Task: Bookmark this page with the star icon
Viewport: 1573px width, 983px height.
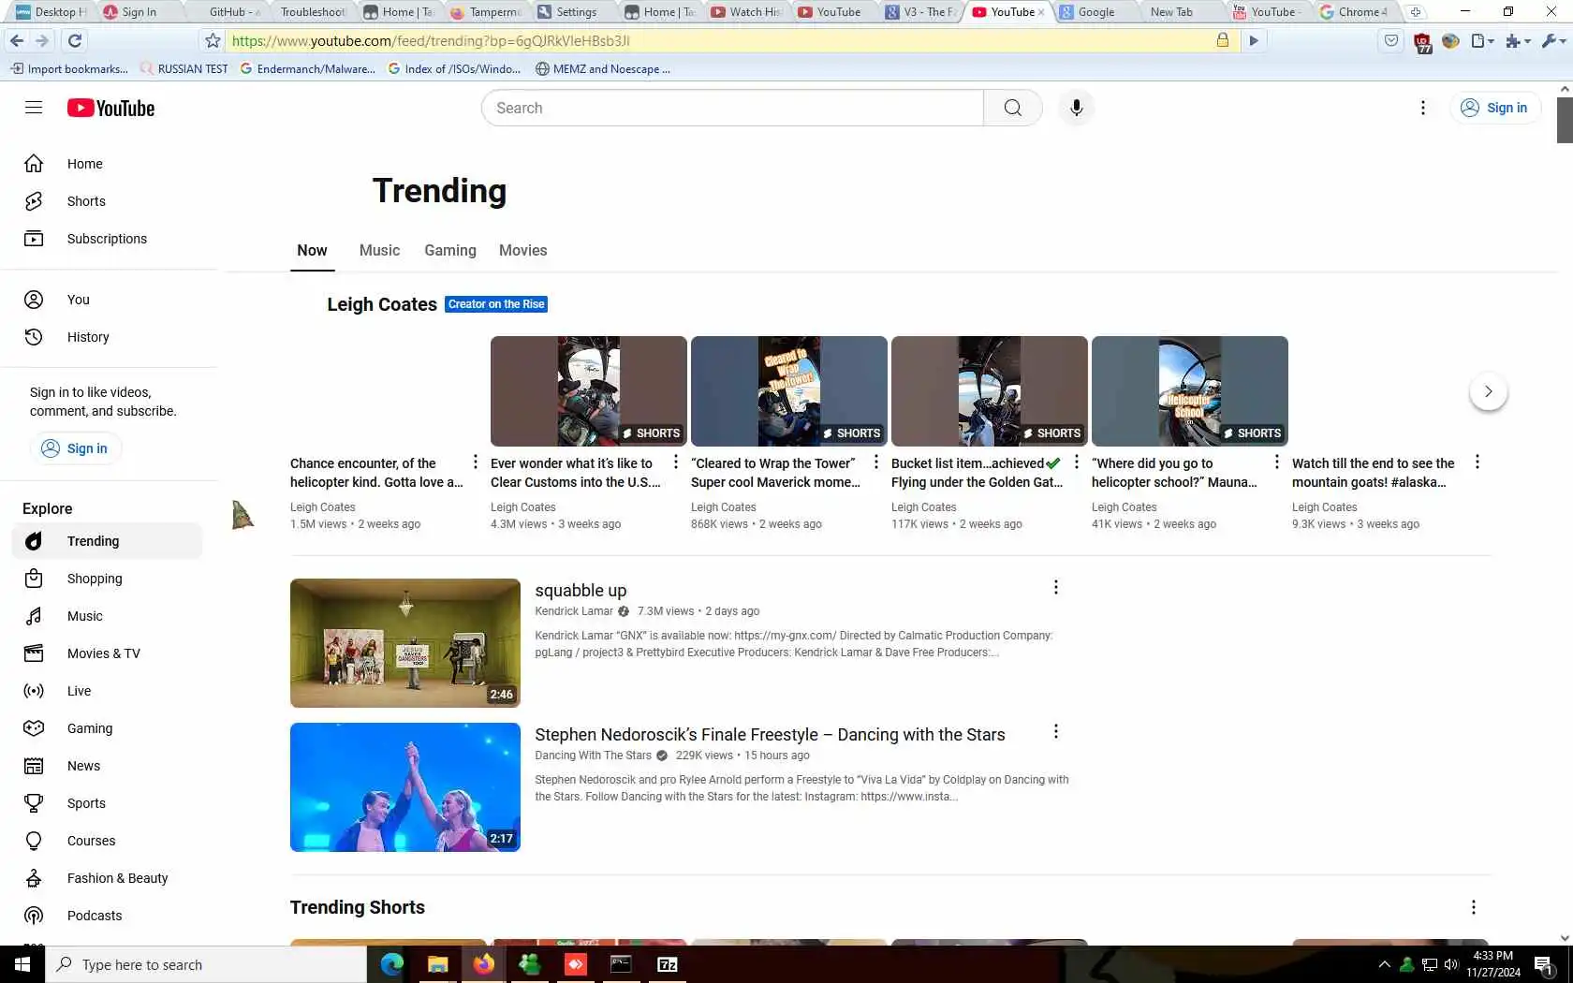Action: 213,40
